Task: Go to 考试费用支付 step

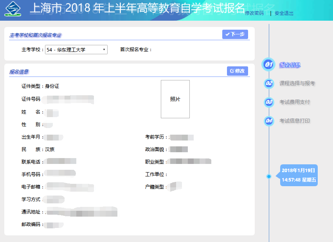Action: 294,102
